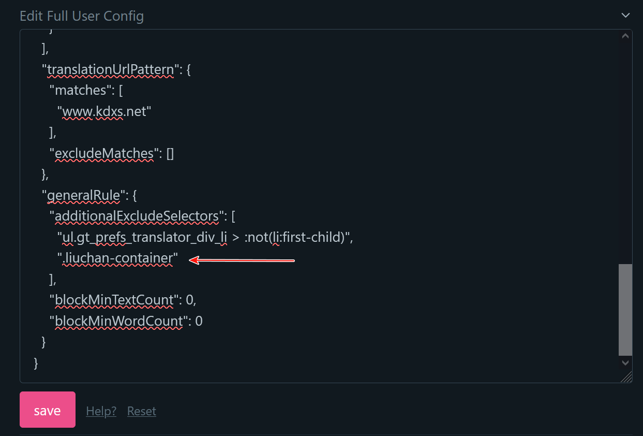This screenshot has height=436, width=643.
Task: Click the generalRule key
Action: 82,195
